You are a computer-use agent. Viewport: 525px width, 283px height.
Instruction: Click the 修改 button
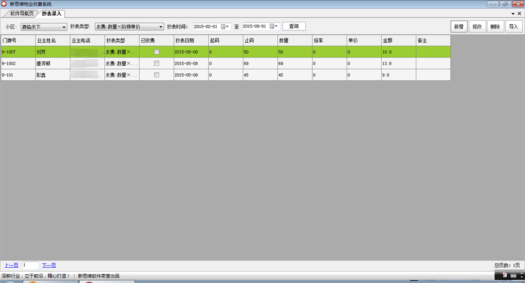[x=477, y=26]
